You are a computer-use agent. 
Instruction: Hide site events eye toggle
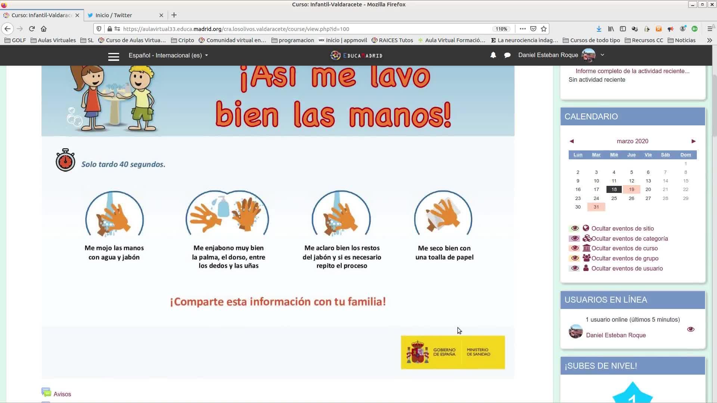point(574,228)
